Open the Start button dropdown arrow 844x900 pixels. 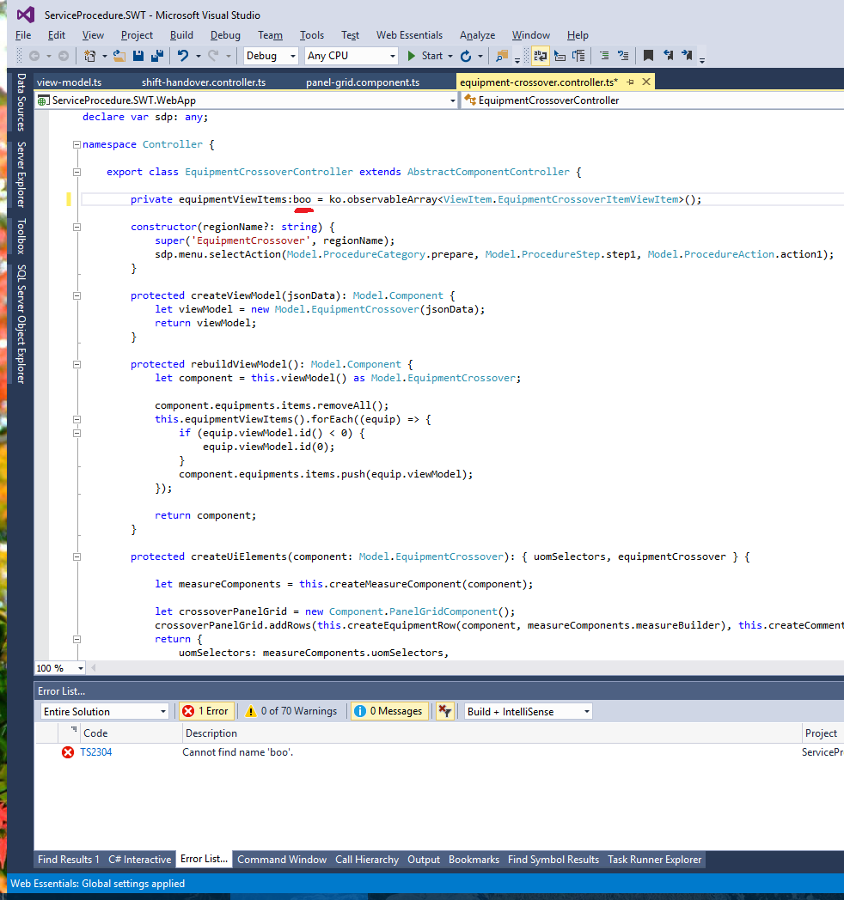(x=450, y=57)
